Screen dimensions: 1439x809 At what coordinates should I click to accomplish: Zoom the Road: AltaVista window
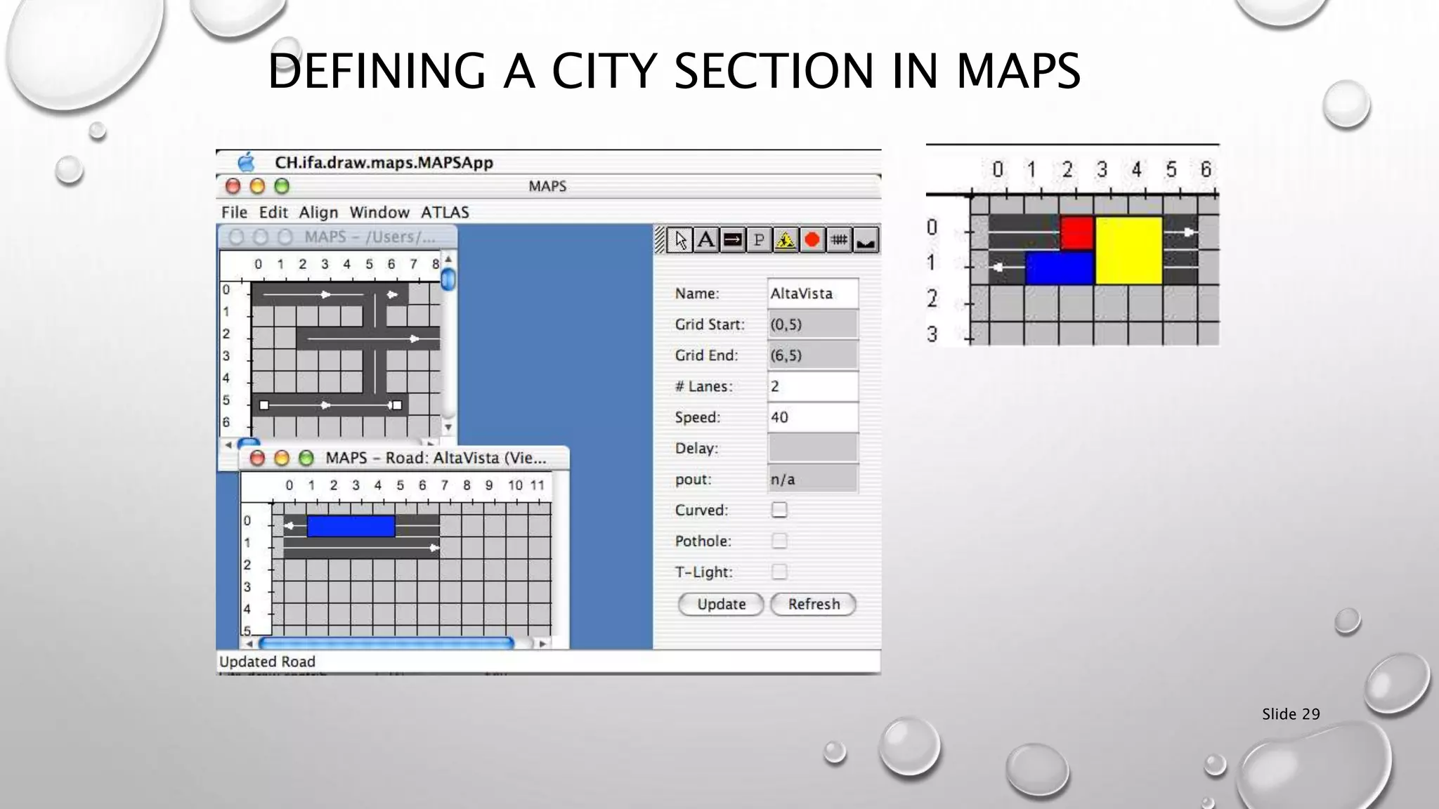[306, 458]
